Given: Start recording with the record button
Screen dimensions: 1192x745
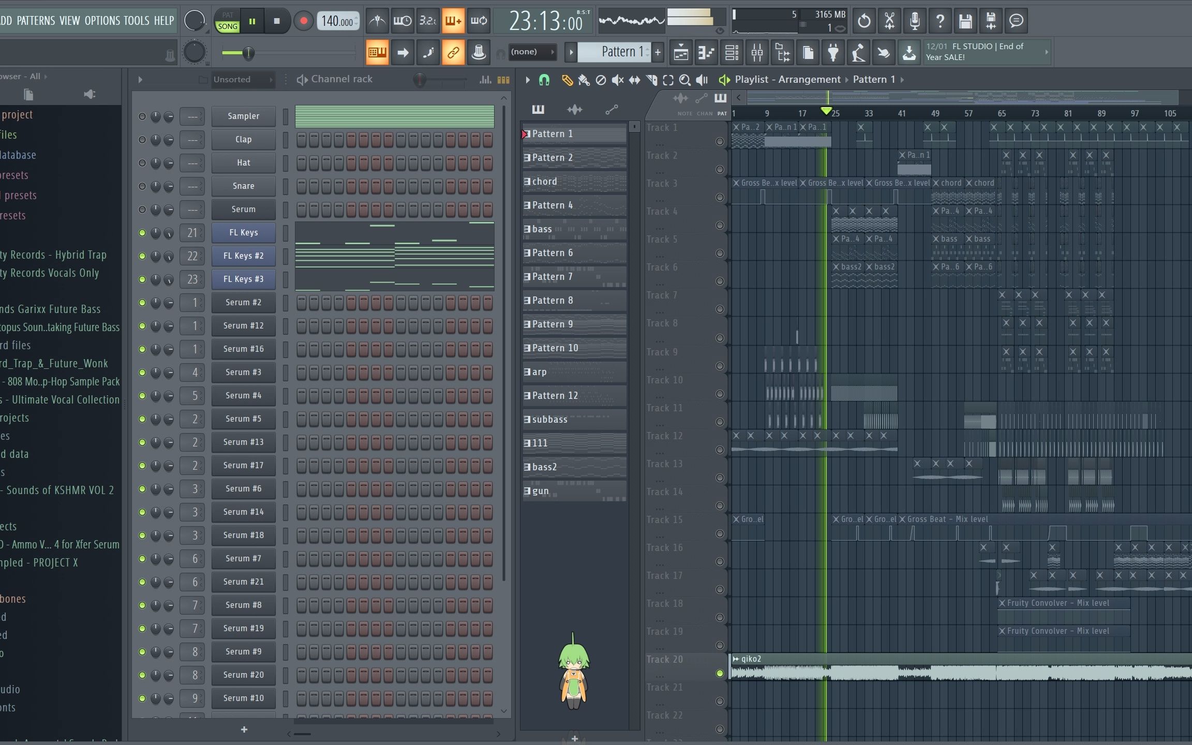Looking at the screenshot, I should click(x=304, y=21).
